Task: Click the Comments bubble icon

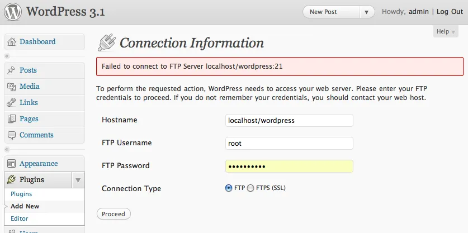Action: click(x=11, y=135)
